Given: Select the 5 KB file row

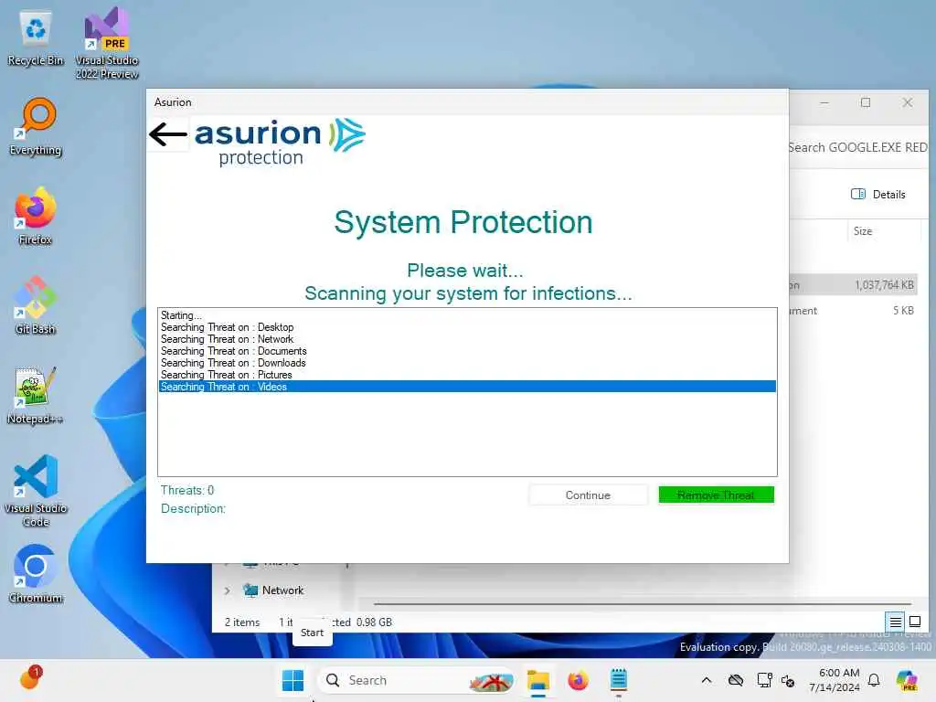Looking at the screenshot, I should 855,311.
